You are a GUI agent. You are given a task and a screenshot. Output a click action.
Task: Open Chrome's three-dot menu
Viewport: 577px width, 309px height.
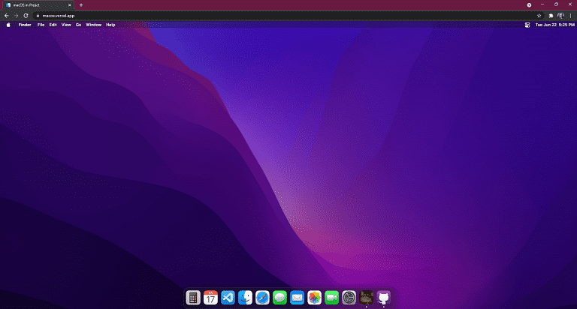pos(571,16)
